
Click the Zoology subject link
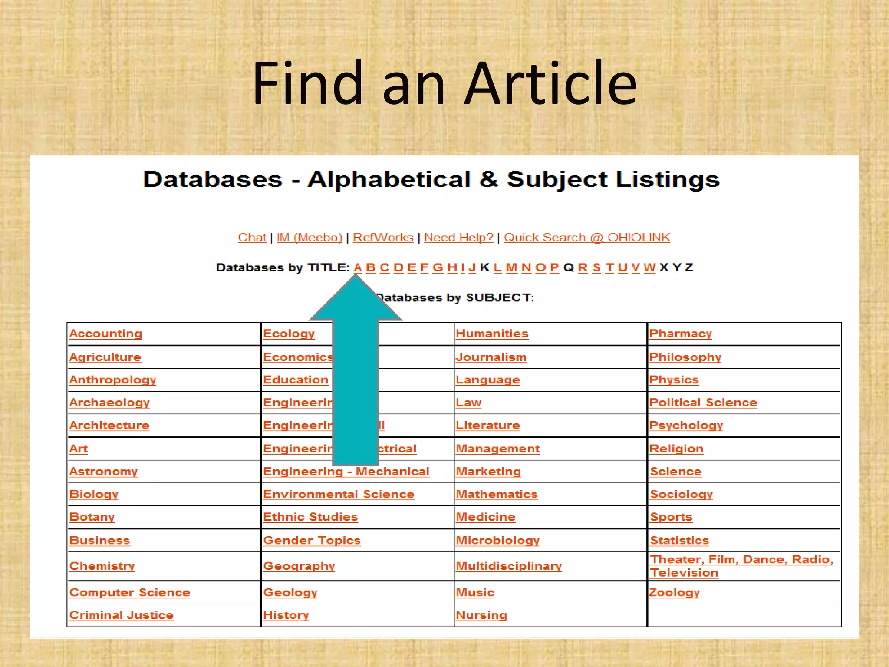coord(675,592)
